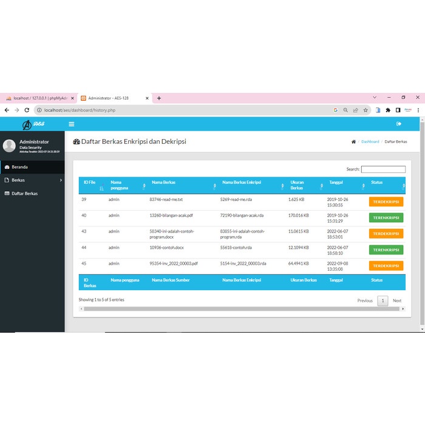This screenshot has height=425, width=425.
Task: Select page 1 in pagination
Action: tap(382, 301)
